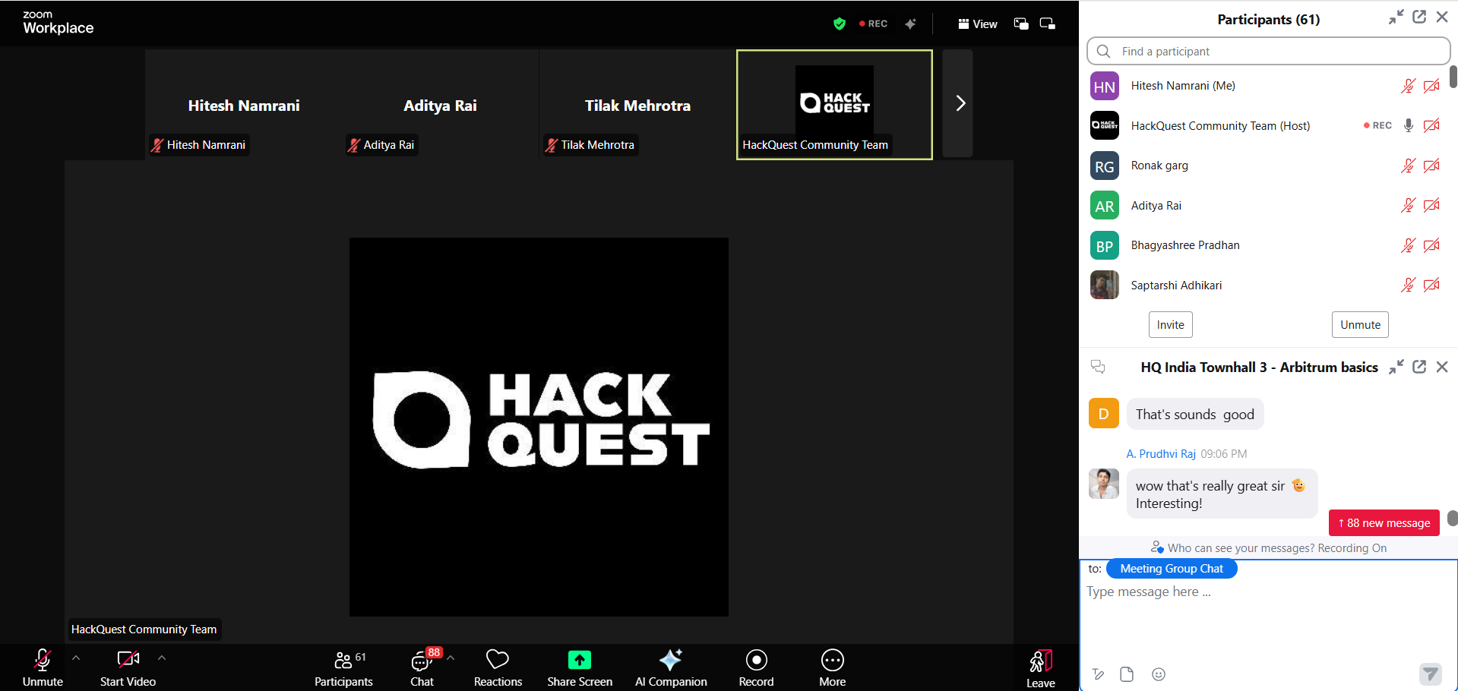Collapse the Participants panel with minimize arrows
1458x691 pixels.
coord(1396,17)
